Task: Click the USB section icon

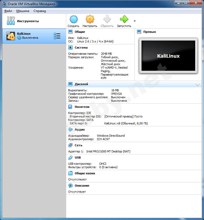Action: [x=70, y=158]
